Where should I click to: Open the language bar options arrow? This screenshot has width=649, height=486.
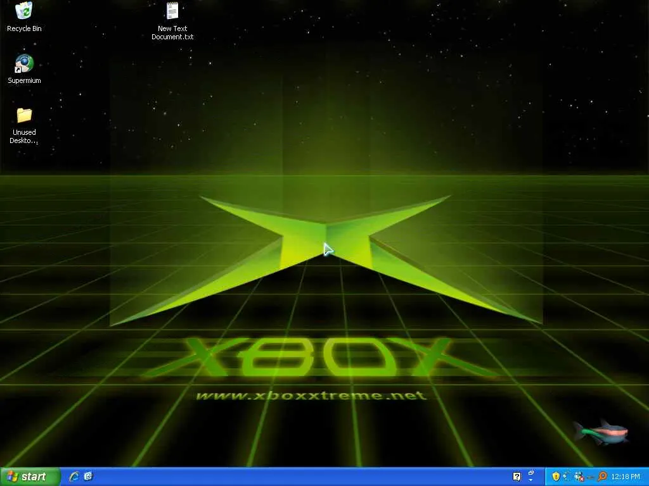click(531, 480)
